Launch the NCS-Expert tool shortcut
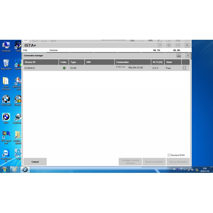213x213 pixels. 6,137
